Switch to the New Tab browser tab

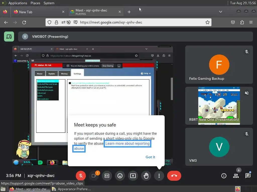pos(39,12)
